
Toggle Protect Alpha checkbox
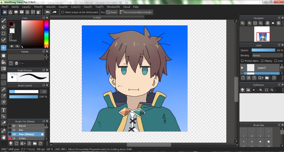[242, 61]
